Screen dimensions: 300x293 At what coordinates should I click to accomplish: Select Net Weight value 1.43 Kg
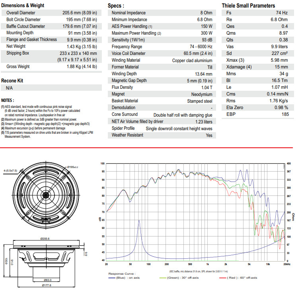(82, 47)
